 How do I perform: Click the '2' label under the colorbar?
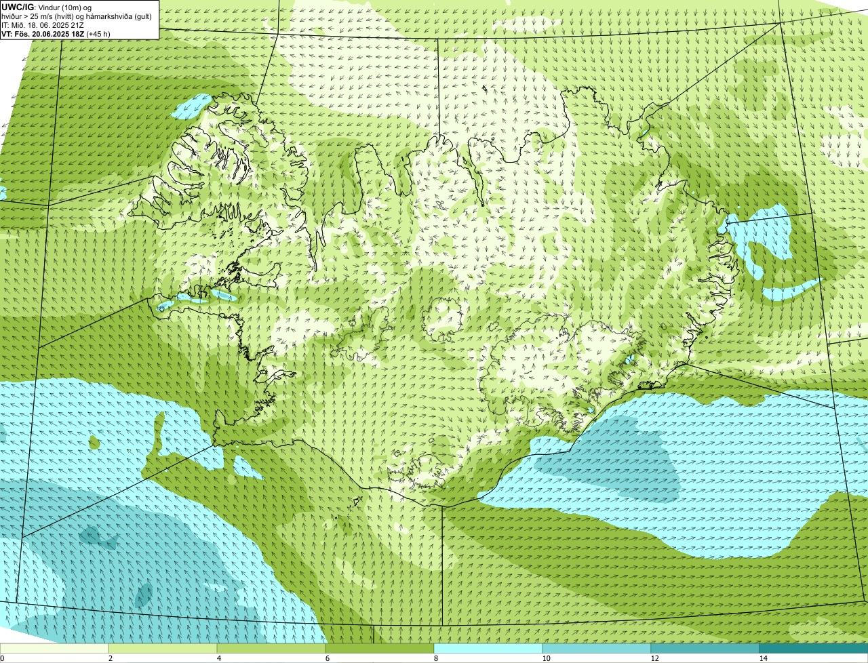click(110, 658)
